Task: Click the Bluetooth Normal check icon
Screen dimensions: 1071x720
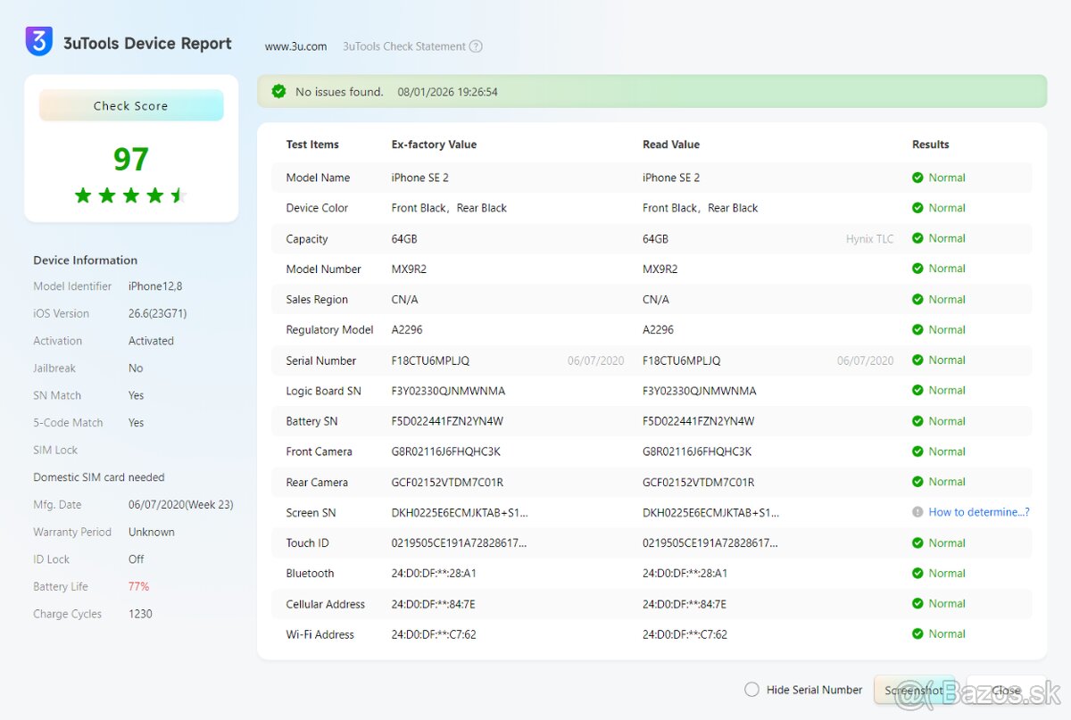Action: (x=917, y=574)
